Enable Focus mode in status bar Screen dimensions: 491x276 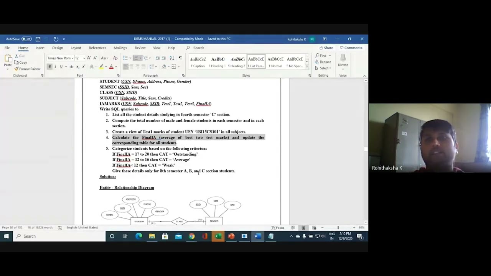pos(277,228)
